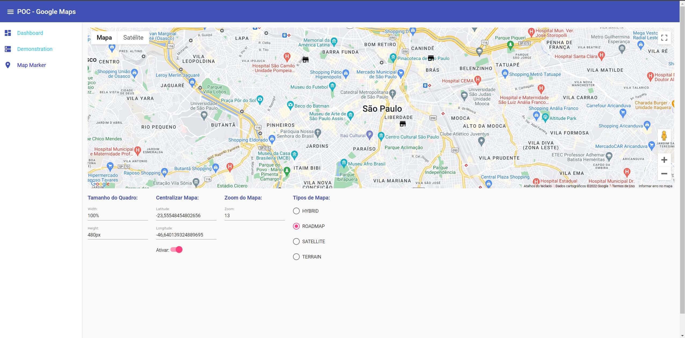Open the Demonstration page link
The width and height of the screenshot is (685, 338).
pos(35,49)
